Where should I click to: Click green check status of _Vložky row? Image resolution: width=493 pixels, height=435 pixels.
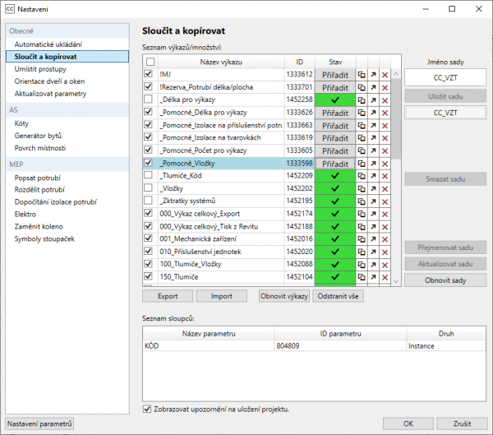[335, 188]
